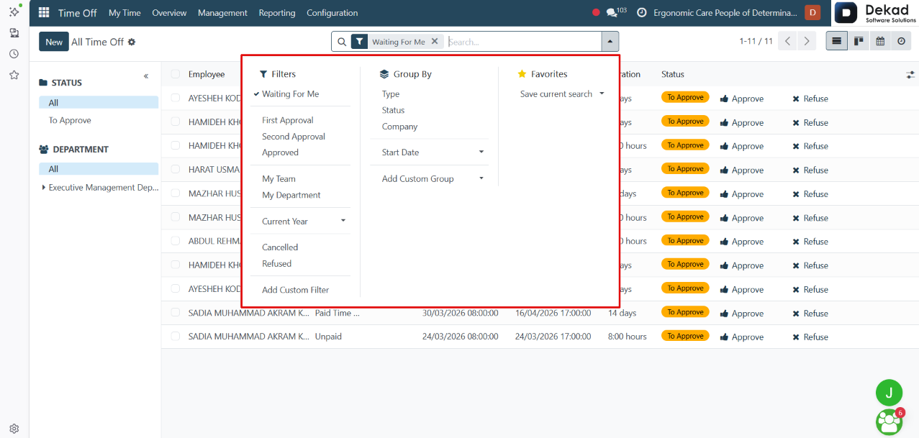
Task: Click the sparkle icon in left sidebar
Action: [14, 12]
